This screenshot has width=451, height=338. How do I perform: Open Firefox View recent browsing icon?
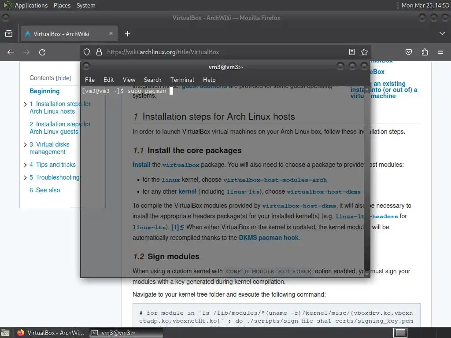pos(9,33)
